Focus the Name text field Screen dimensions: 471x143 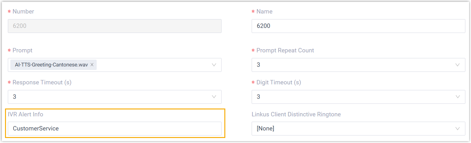pos(358,26)
